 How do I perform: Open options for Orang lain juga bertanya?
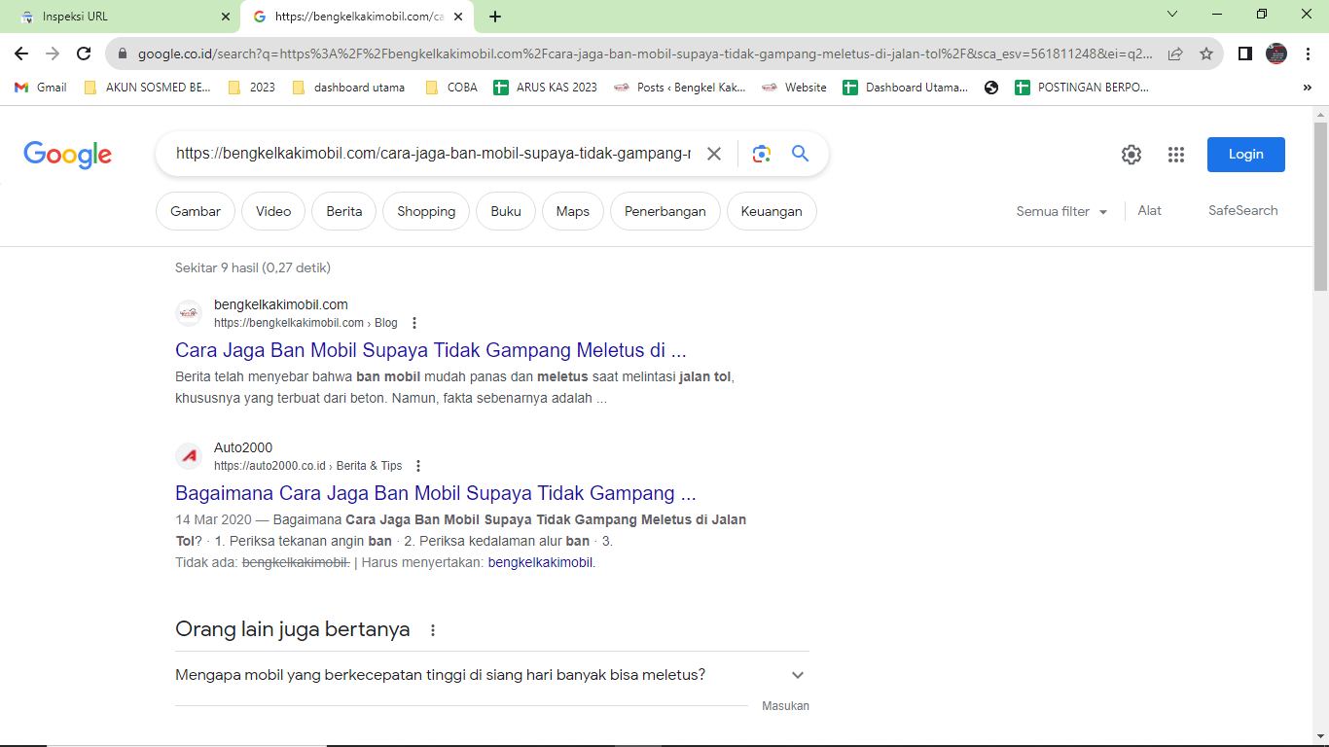433,630
